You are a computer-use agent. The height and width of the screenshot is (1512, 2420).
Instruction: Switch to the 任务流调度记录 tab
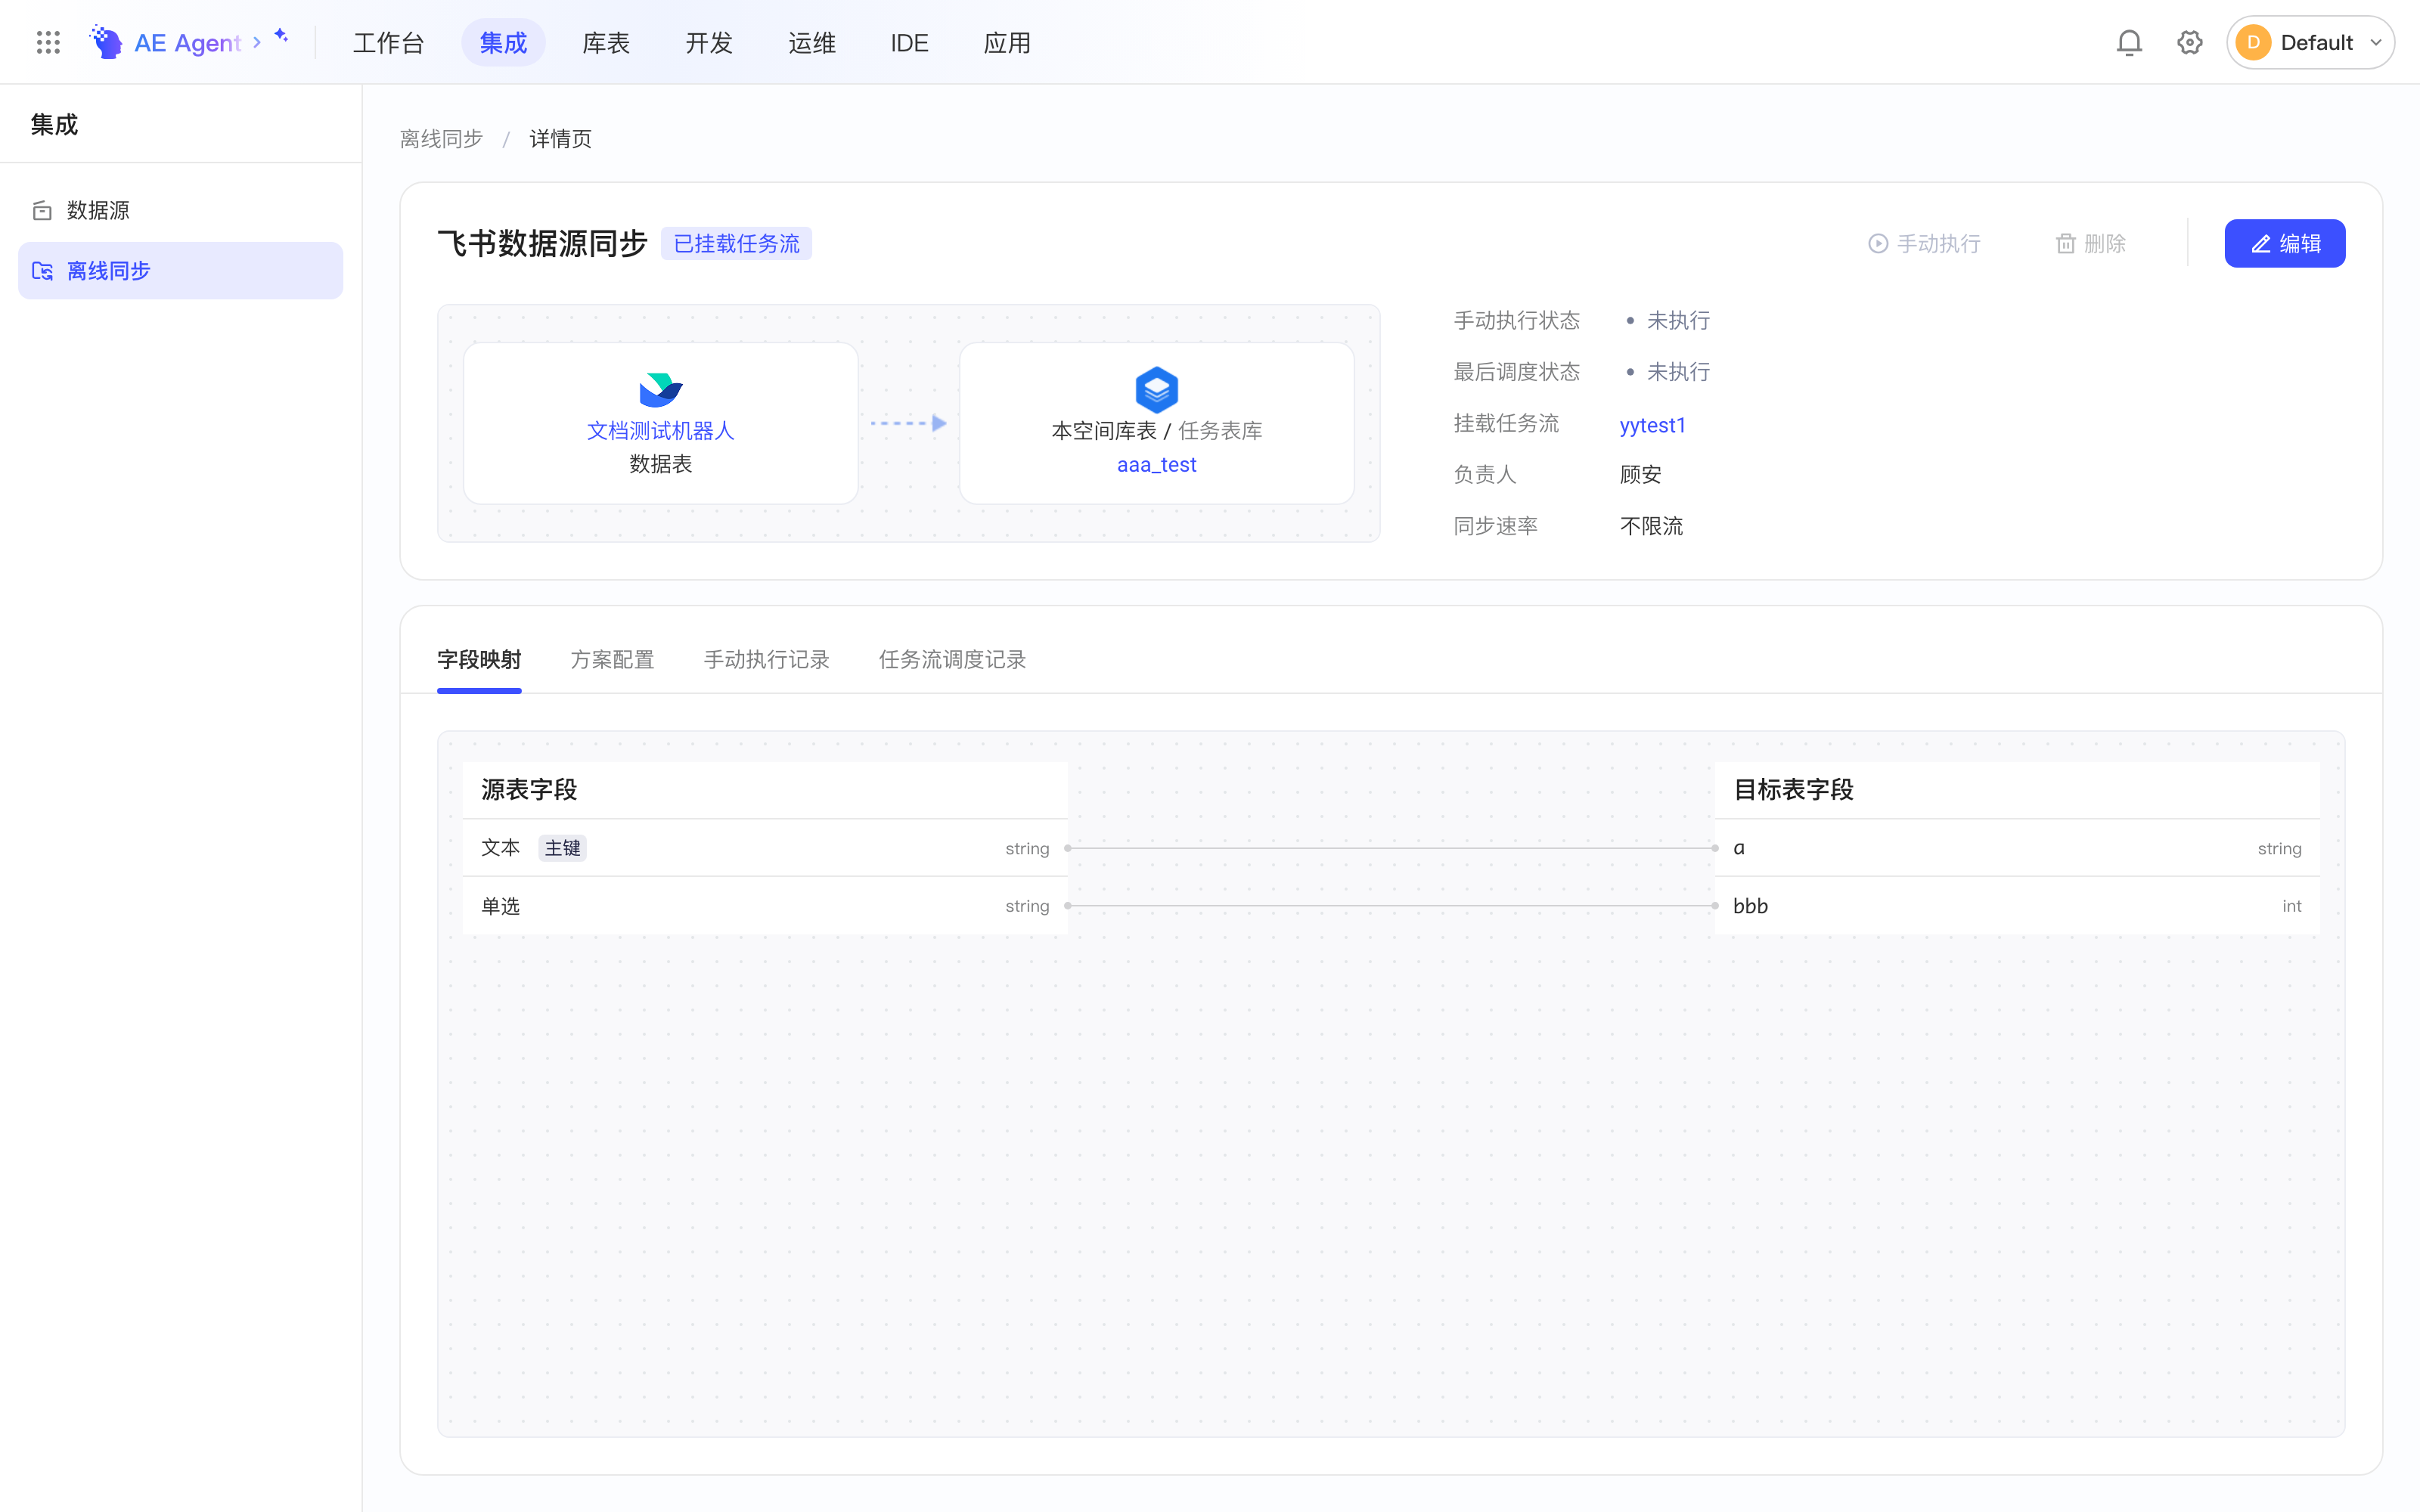click(952, 659)
